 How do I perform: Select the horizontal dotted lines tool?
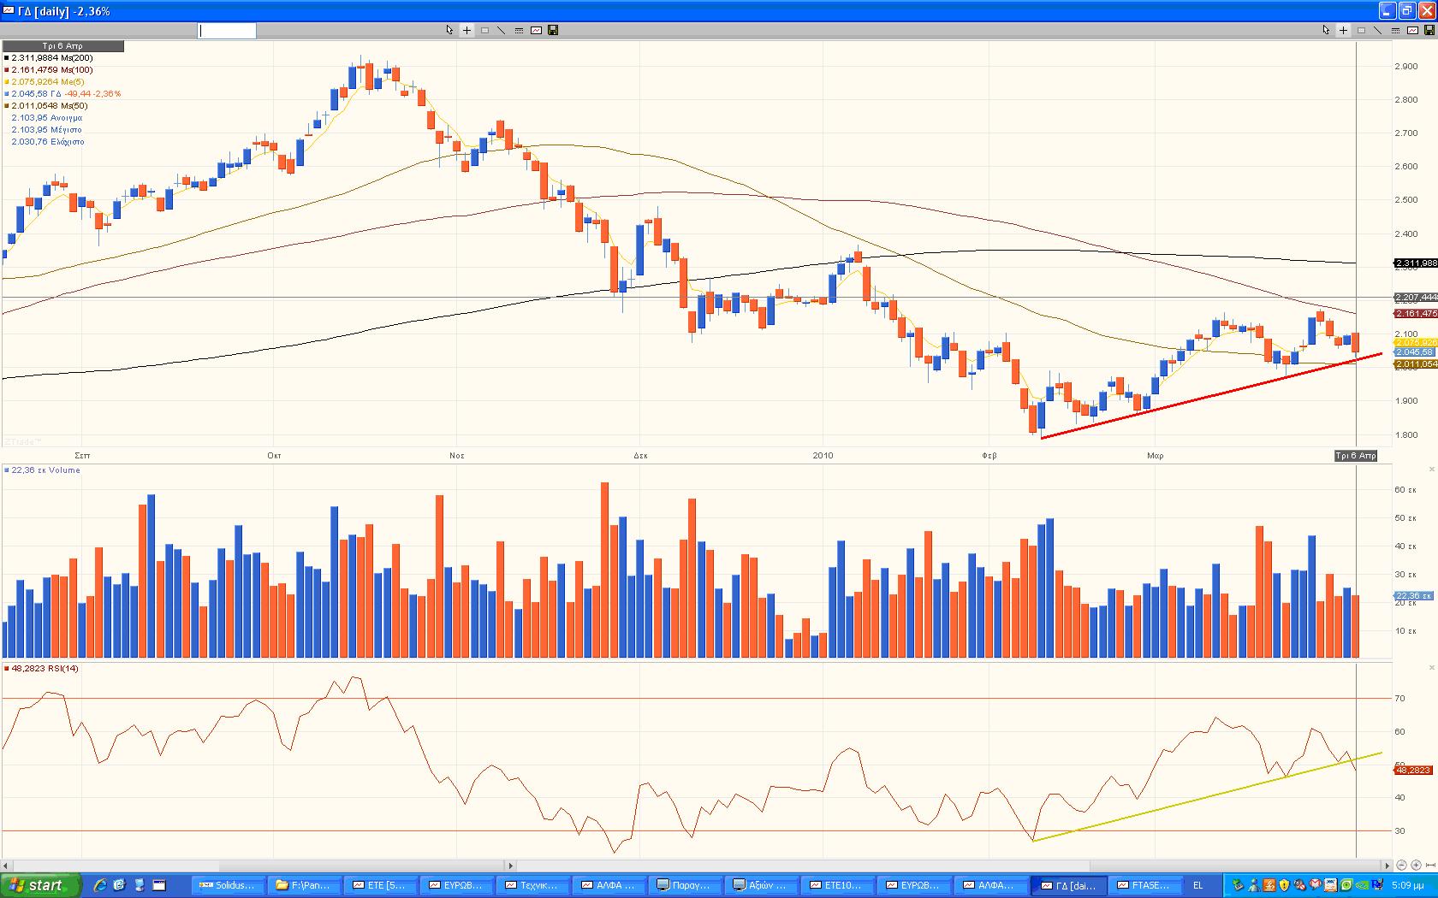(519, 30)
